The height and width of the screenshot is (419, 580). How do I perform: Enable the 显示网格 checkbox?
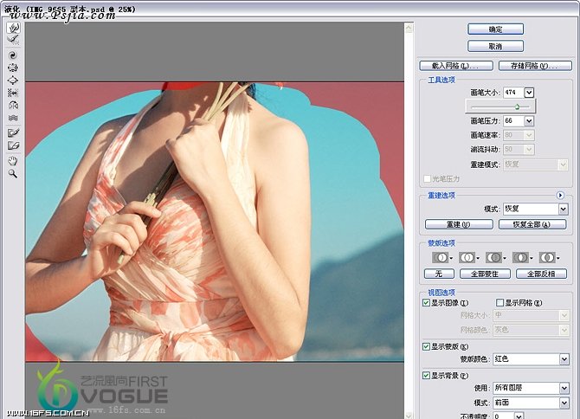(498, 303)
